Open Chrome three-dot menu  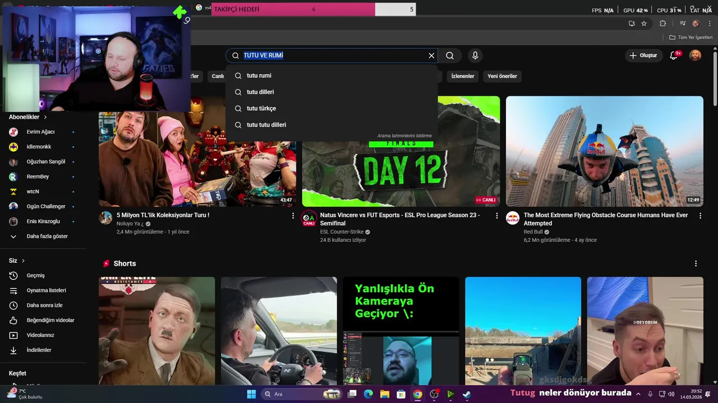point(710,24)
